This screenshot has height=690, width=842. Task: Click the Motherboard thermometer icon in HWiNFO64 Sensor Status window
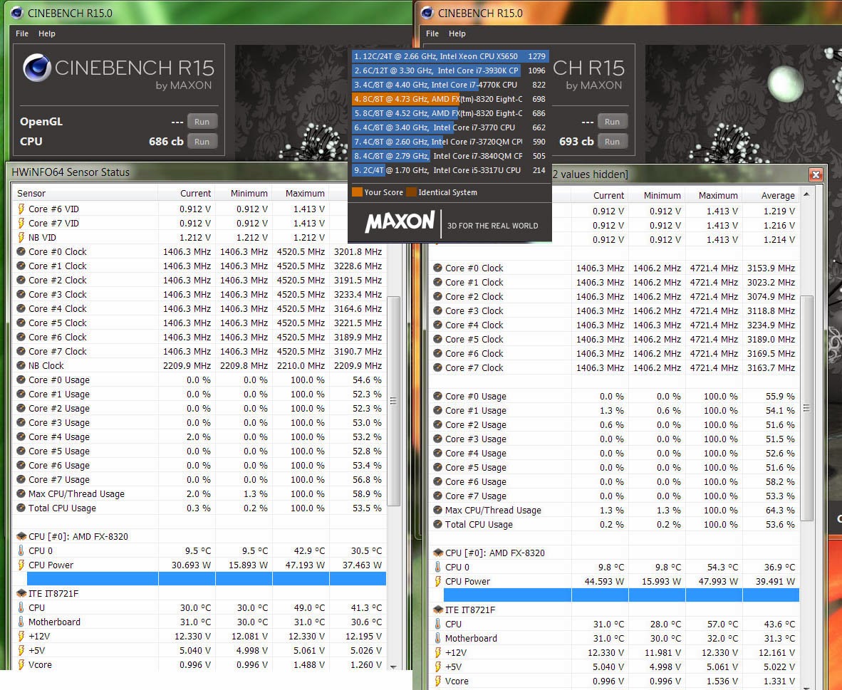coord(21,622)
